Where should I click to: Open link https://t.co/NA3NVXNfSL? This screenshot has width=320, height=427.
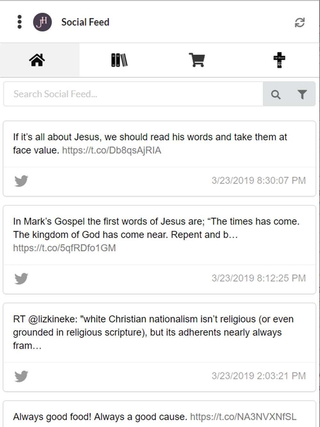point(243,416)
